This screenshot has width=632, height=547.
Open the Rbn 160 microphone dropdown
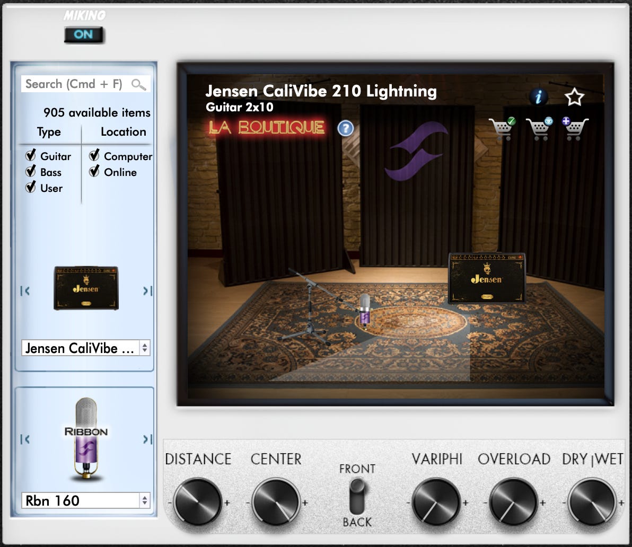point(85,501)
